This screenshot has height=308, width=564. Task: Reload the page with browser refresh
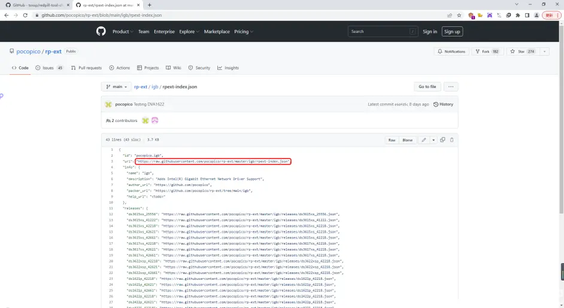[25, 15]
